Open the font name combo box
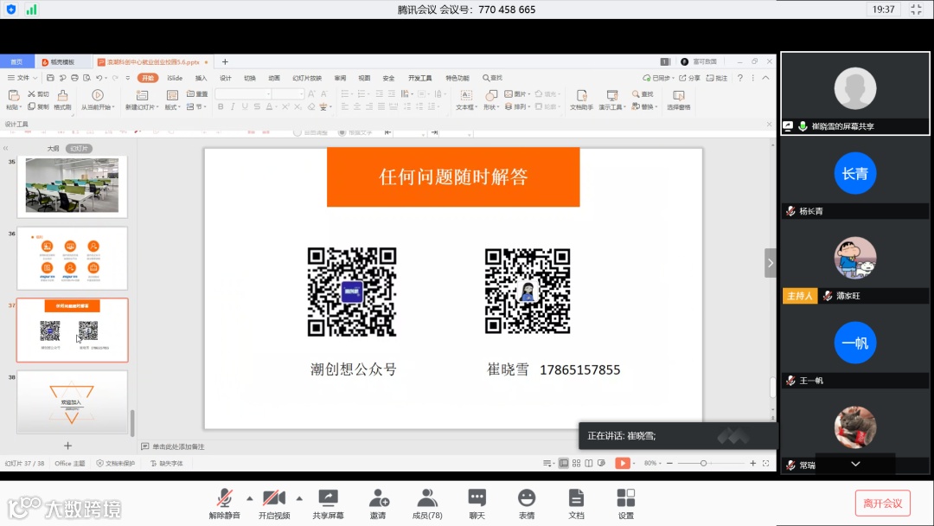The width and height of the screenshot is (934, 526). point(243,94)
